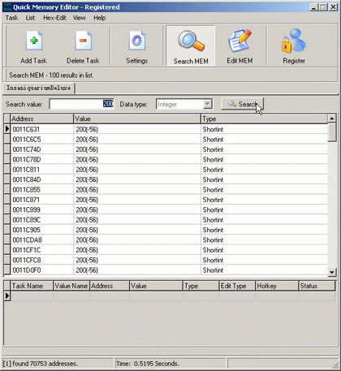341x371 pixels.
Task: Switch to the InsaniquariumDeluxe tab
Action: coord(38,88)
